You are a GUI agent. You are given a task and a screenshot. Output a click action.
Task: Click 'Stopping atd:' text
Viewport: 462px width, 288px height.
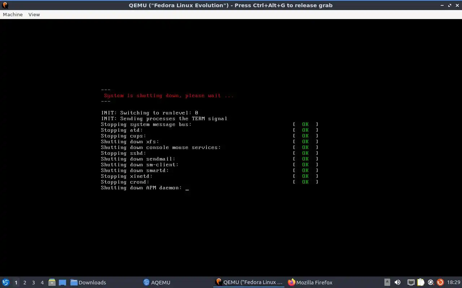point(122,130)
